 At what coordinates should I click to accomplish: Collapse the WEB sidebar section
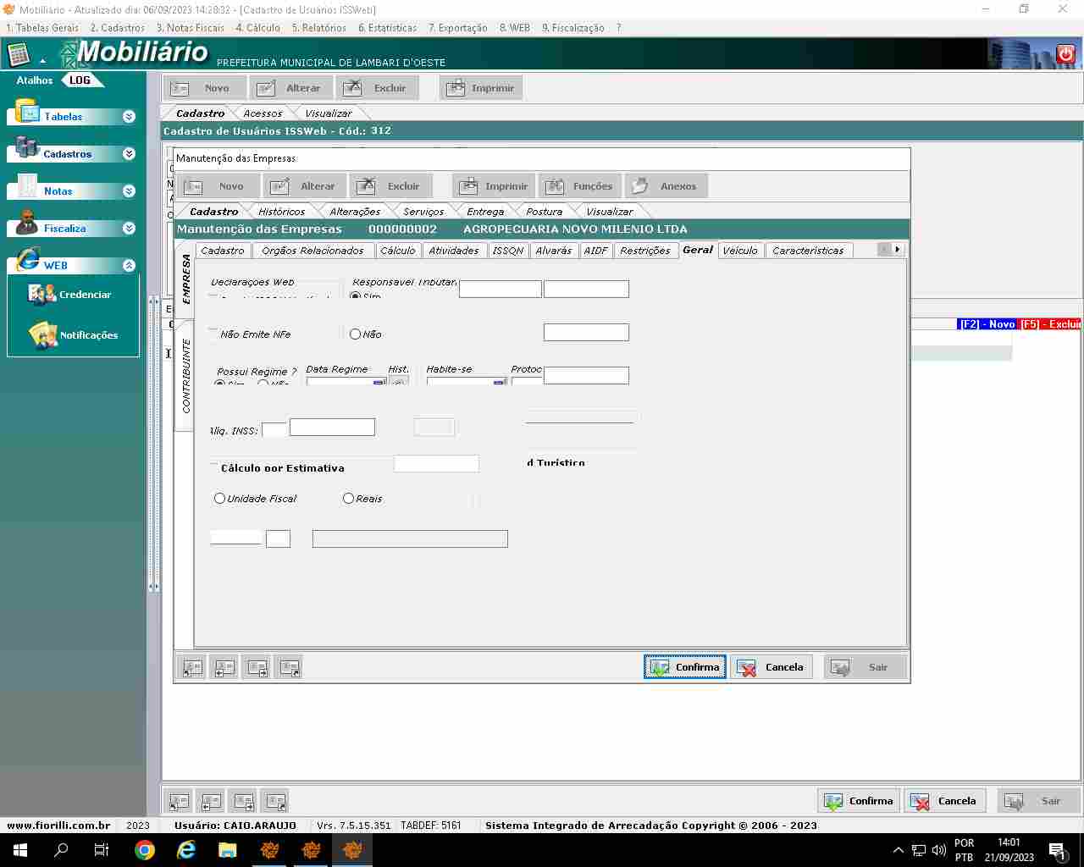(x=129, y=266)
